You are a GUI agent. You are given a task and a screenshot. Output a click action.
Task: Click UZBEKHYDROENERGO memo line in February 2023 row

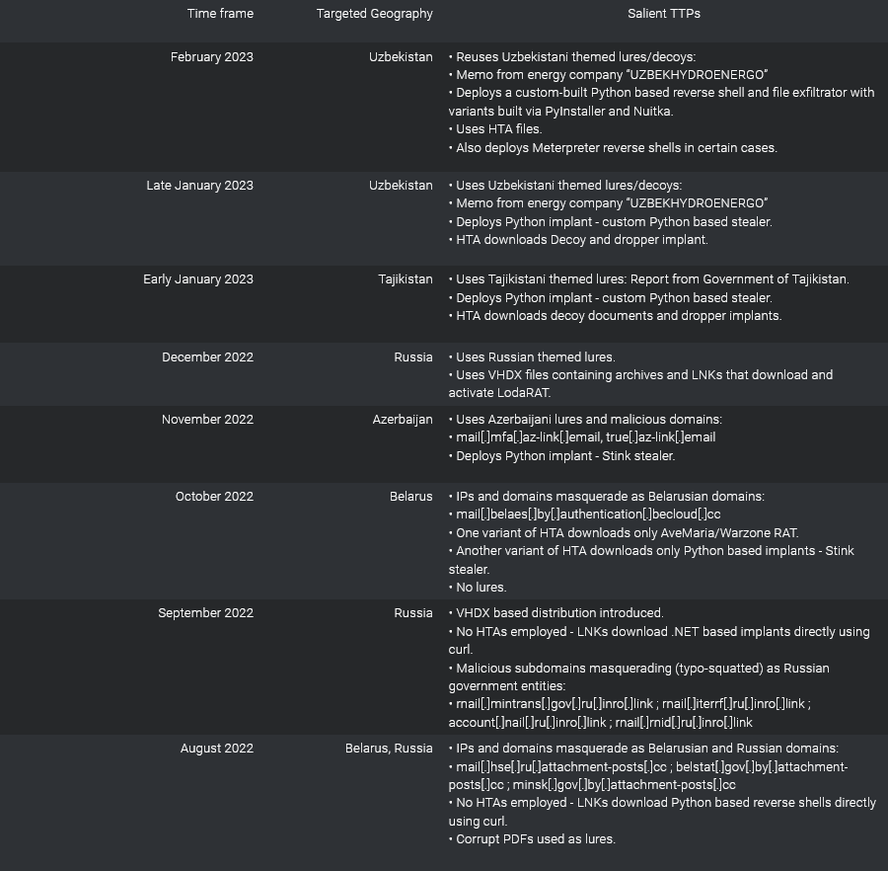(x=608, y=75)
